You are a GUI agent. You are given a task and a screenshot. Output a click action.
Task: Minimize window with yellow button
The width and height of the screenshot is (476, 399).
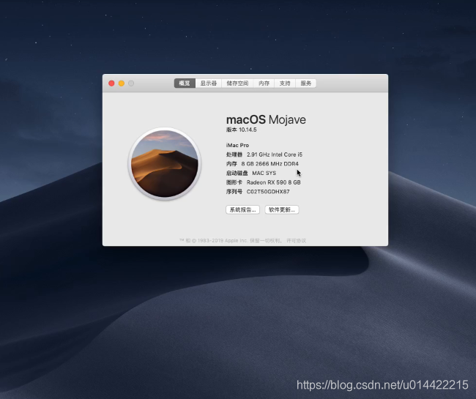(122, 83)
